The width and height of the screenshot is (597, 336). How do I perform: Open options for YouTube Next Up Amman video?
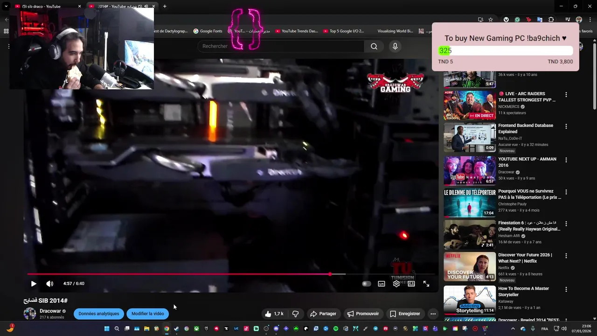tap(566, 160)
